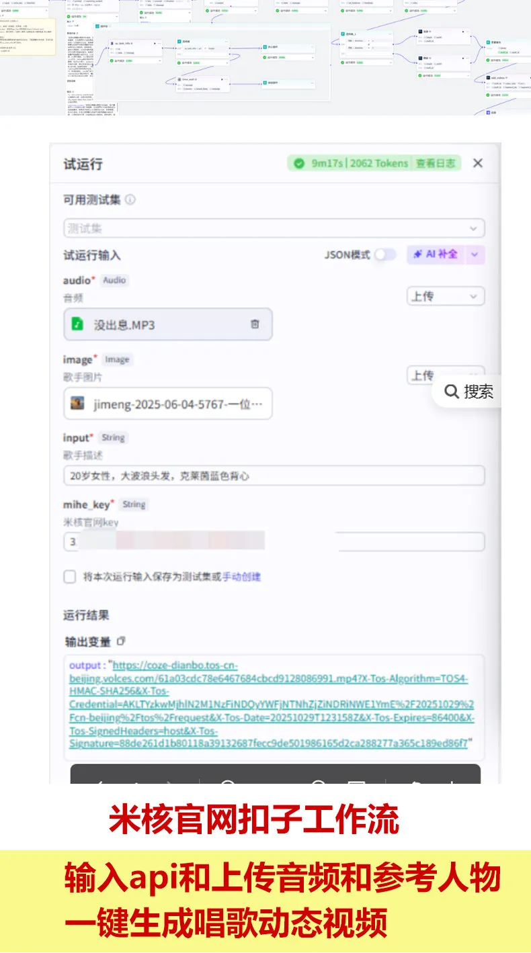Delete the 没出息.MP3 file with trash icon
This screenshot has width=531, height=953.
255,324
